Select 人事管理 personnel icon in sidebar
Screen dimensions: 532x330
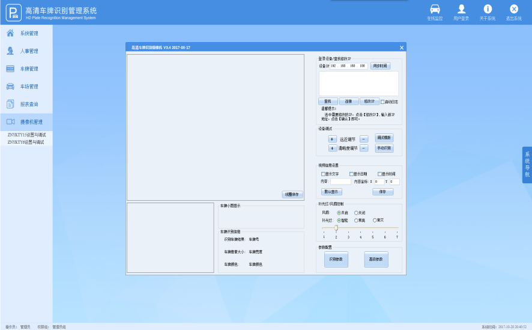click(x=10, y=51)
